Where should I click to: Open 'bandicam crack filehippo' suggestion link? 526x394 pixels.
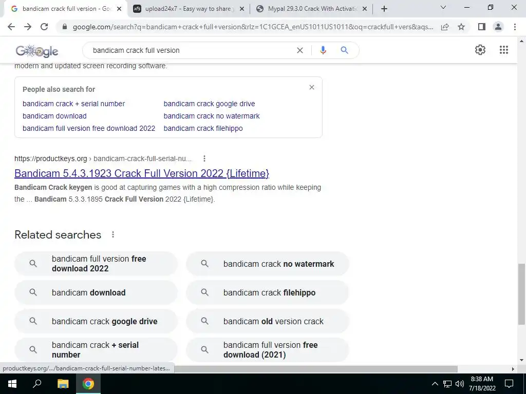(x=203, y=128)
